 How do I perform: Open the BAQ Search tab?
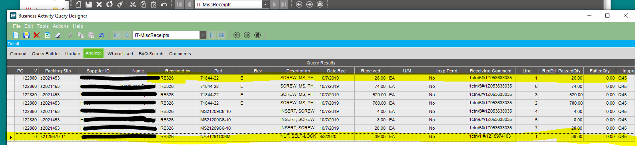click(x=151, y=54)
